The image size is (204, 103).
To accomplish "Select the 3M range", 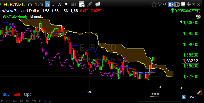I will 21,101.
